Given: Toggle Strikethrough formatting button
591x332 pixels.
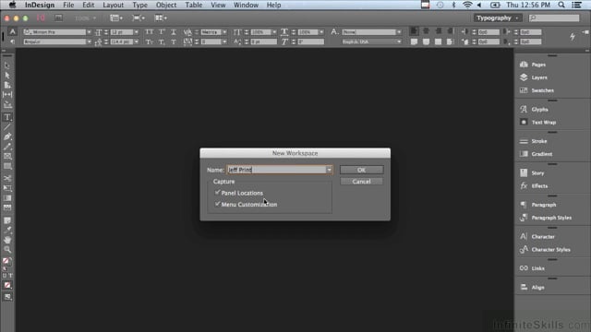Looking at the screenshot, I should tap(174, 41).
